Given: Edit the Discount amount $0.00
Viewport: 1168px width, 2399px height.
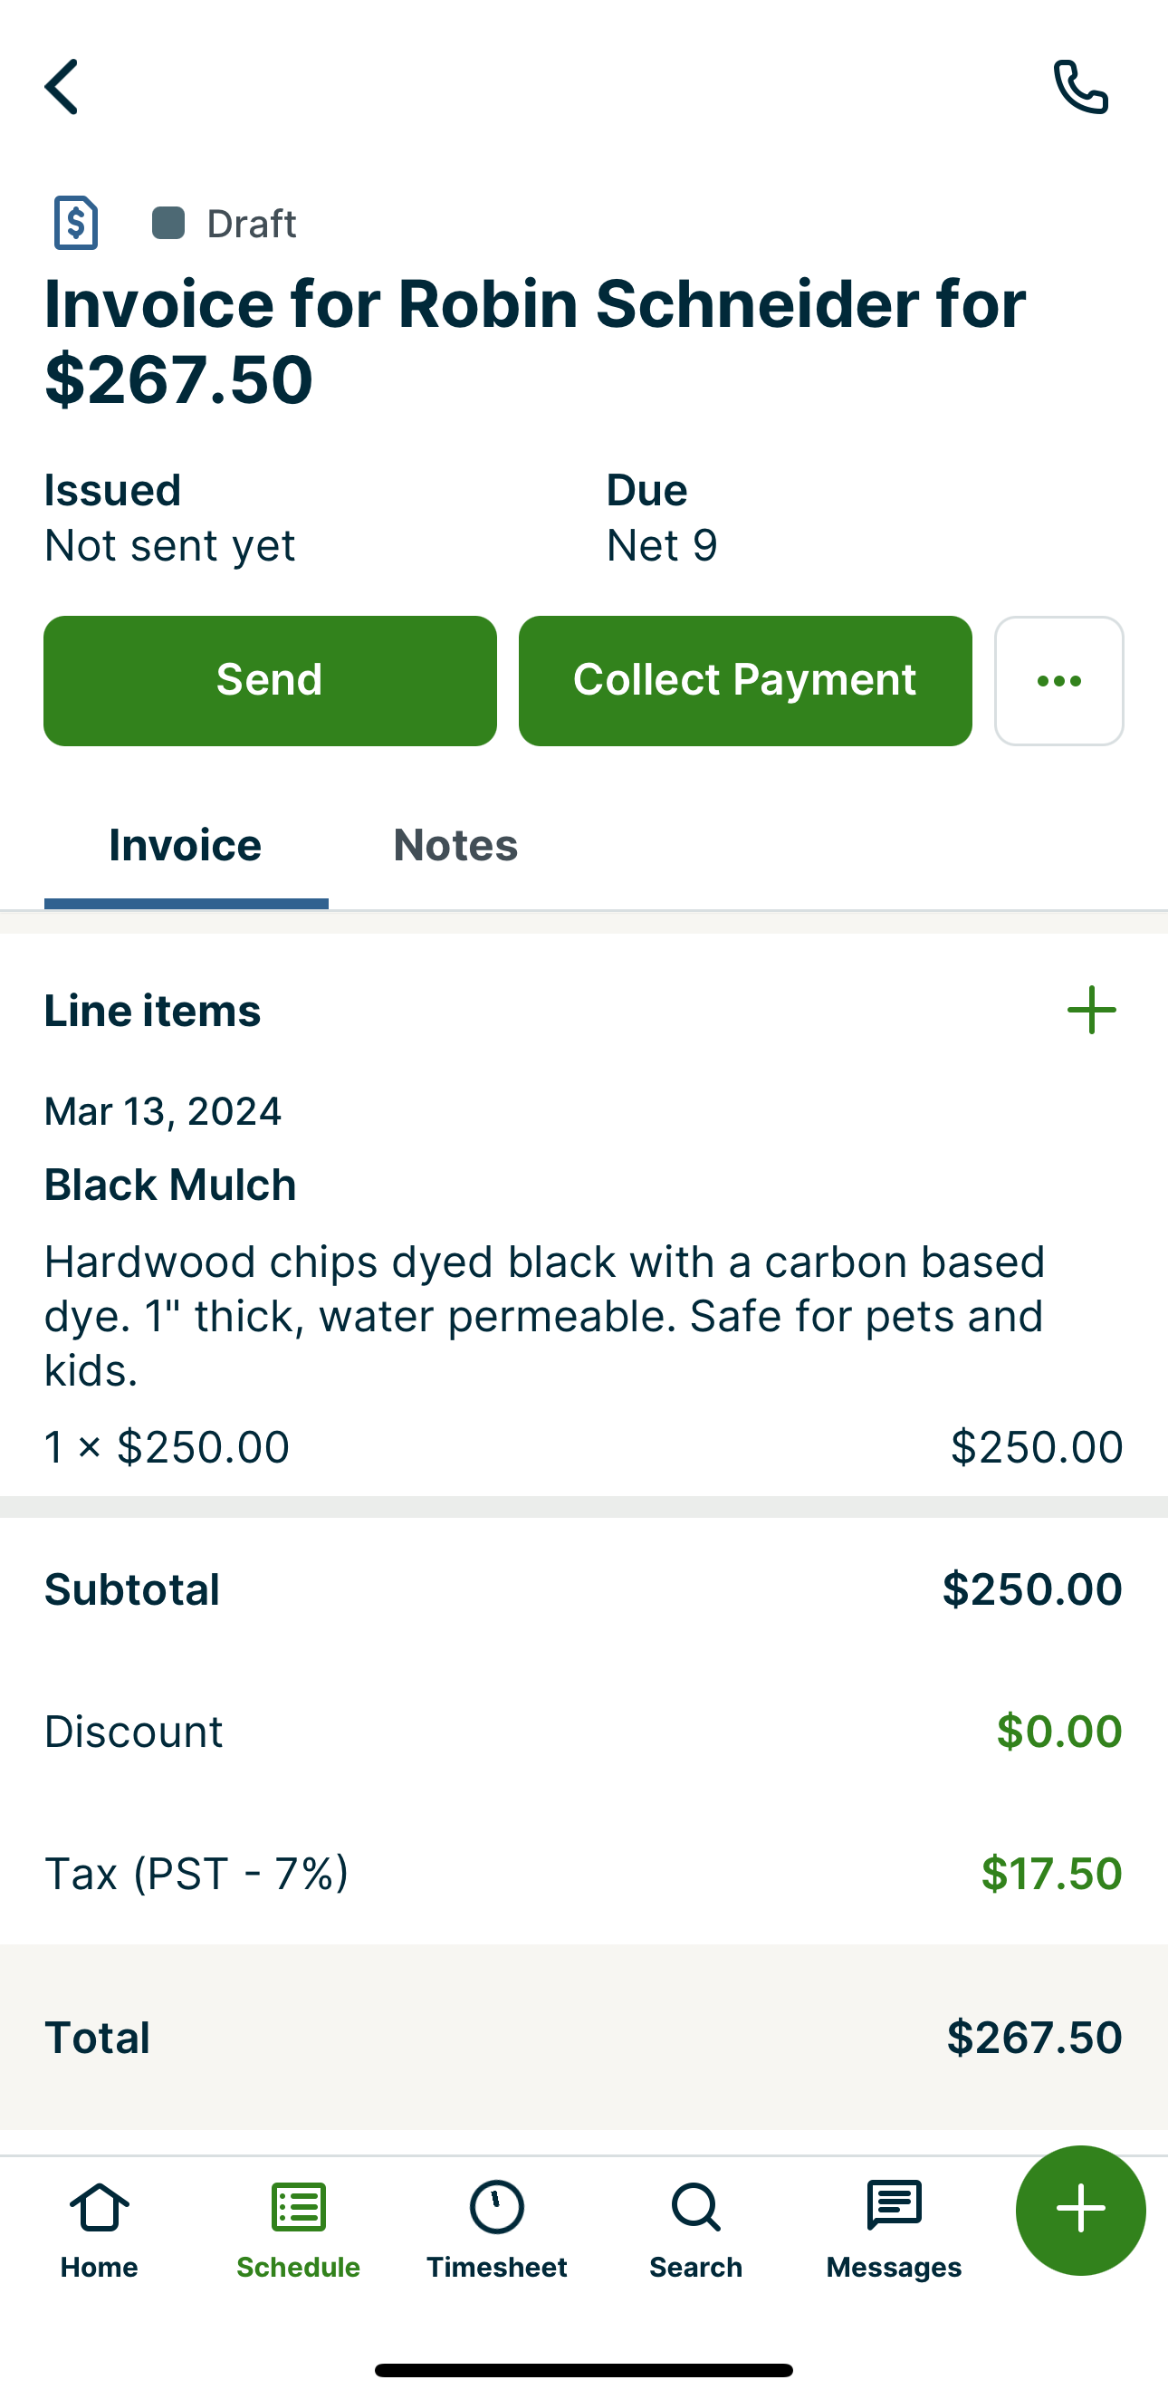Looking at the screenshot, I should [x=1058, y=1732].
